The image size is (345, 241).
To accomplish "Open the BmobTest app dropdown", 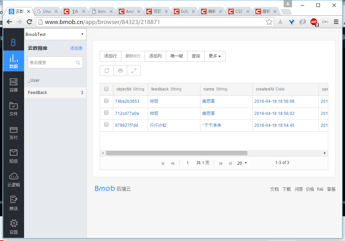I will pos(55,34).
